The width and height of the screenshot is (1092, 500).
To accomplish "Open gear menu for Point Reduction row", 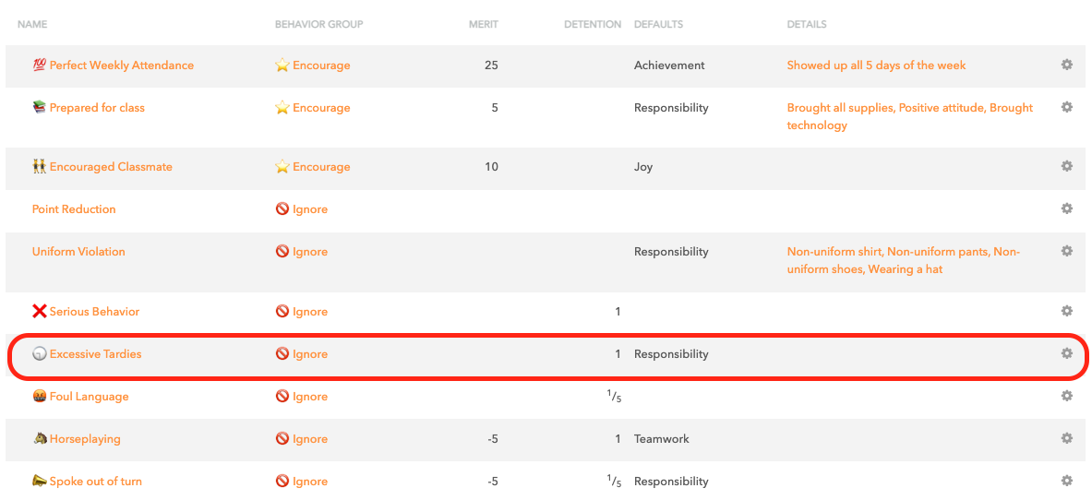I will pos(1067,208).
